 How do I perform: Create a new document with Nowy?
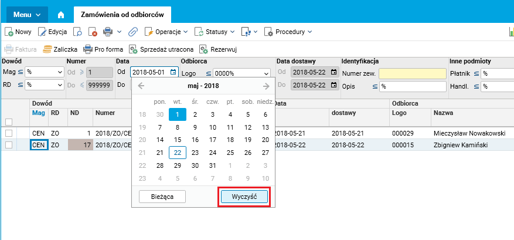click(x=18, y=32)
